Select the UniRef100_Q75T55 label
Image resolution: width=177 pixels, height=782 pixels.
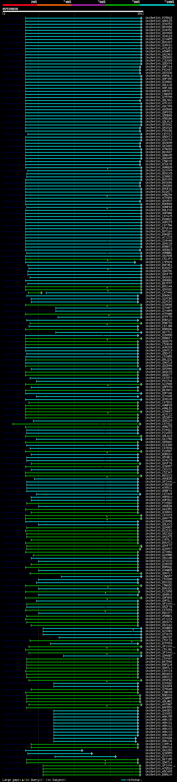coord(159,97)
